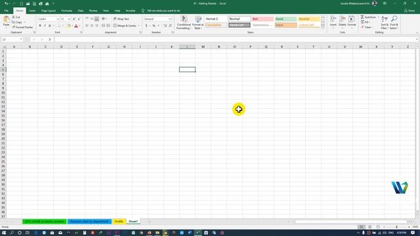Decrease decimal places
Viewport: 420px width, 236px height.
click(x=170, y=26)
